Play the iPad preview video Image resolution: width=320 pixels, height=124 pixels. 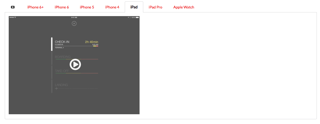point(75,64)
